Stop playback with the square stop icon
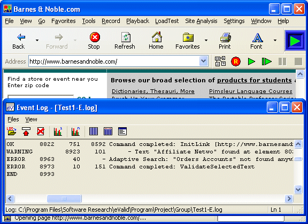This screenshot has width=308, height=224. [x=298, y=61]
